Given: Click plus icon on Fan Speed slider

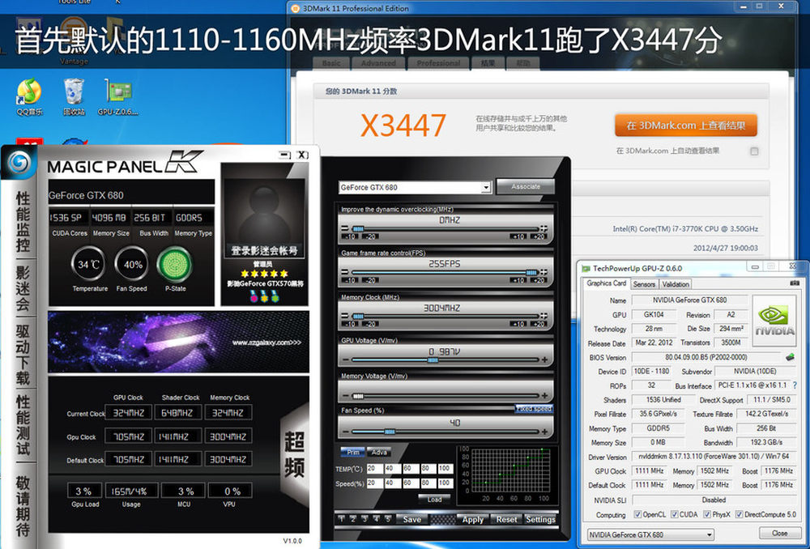Looking at the screenshot, I should pyautogui.click(x=544, y=432).
